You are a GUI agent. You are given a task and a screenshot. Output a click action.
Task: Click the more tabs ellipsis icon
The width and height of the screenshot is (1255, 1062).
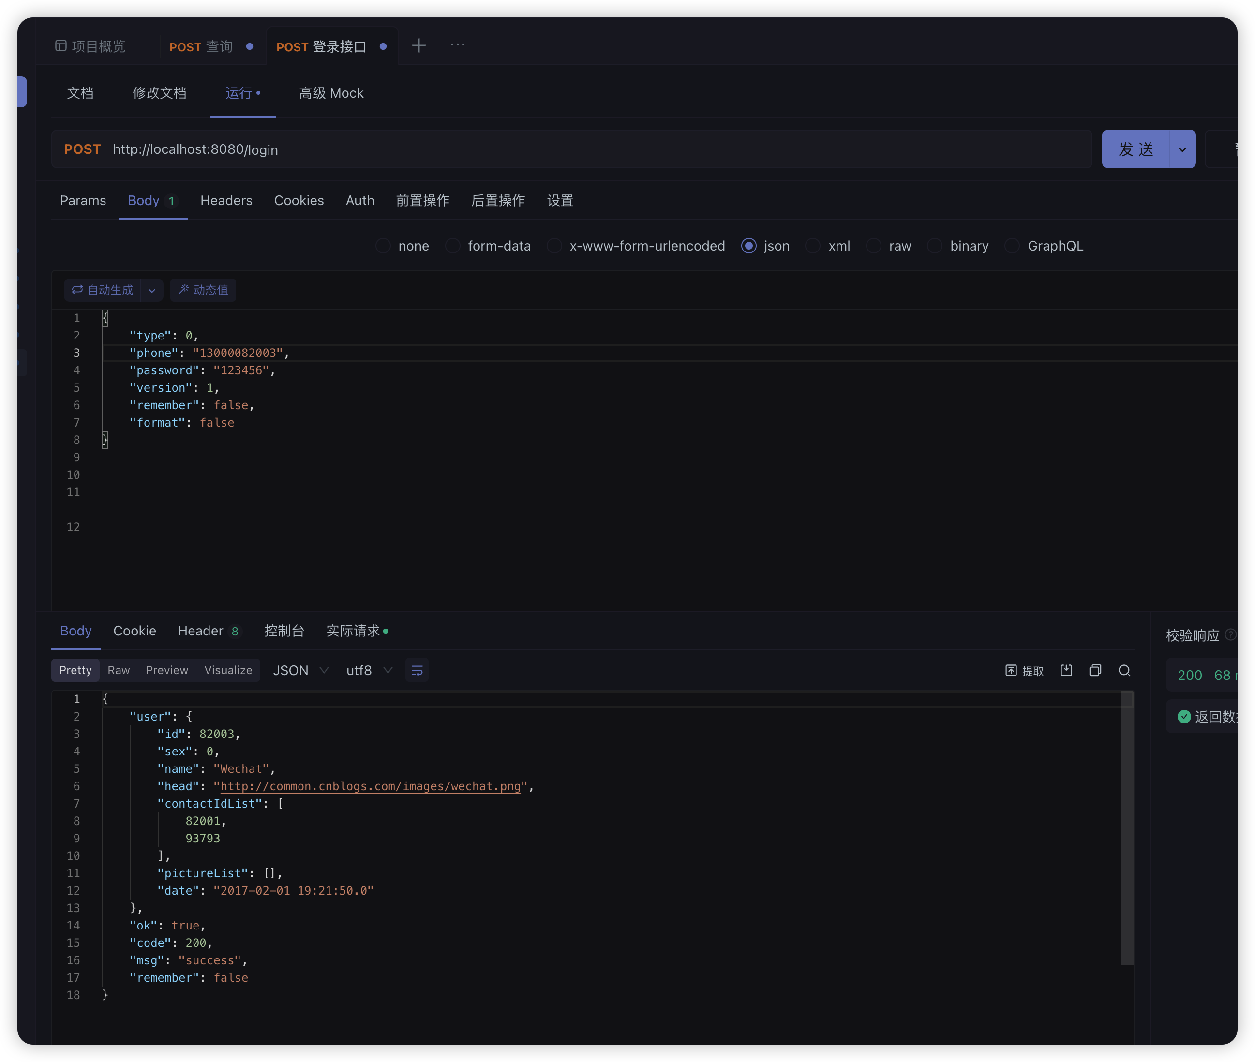[458, 45]
